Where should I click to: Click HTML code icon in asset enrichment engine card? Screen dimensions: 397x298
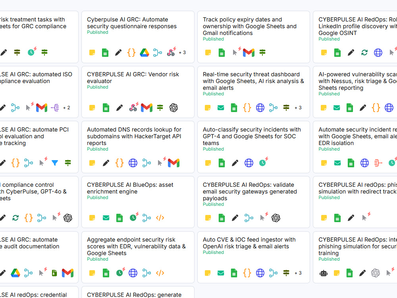(x=160, y=218)
